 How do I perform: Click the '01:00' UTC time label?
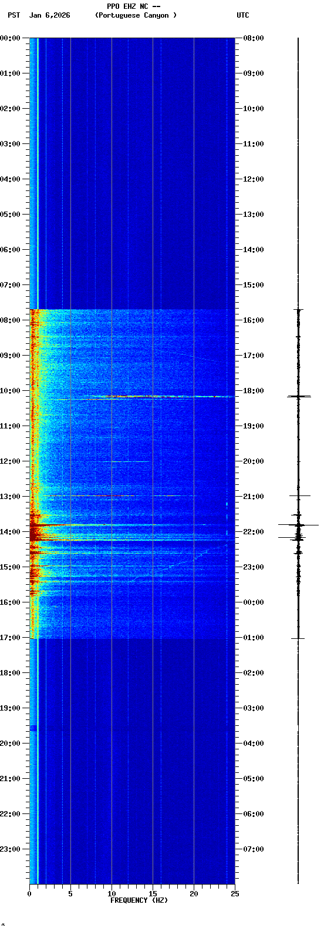coord(254,638)
